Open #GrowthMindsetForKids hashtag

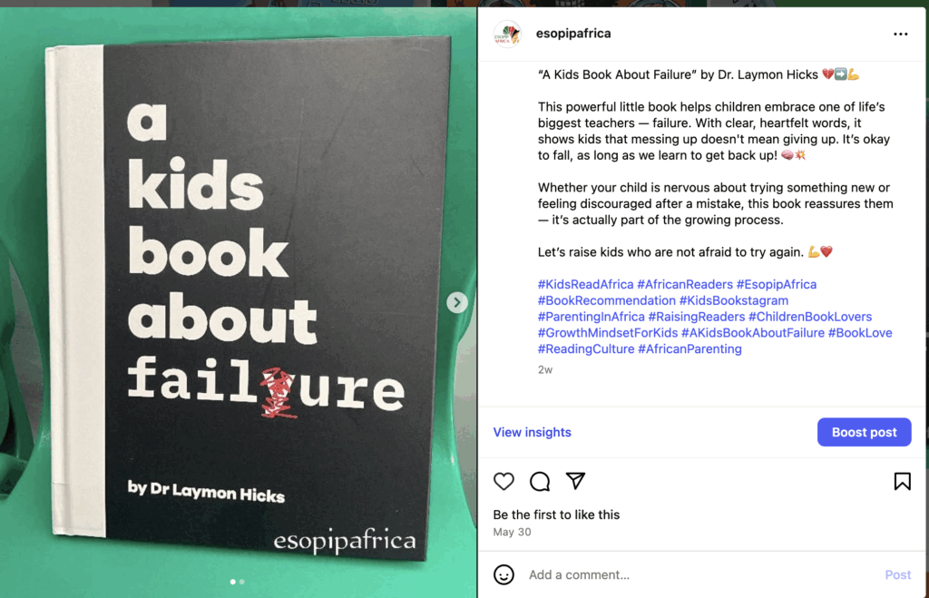tap(607, 333)
